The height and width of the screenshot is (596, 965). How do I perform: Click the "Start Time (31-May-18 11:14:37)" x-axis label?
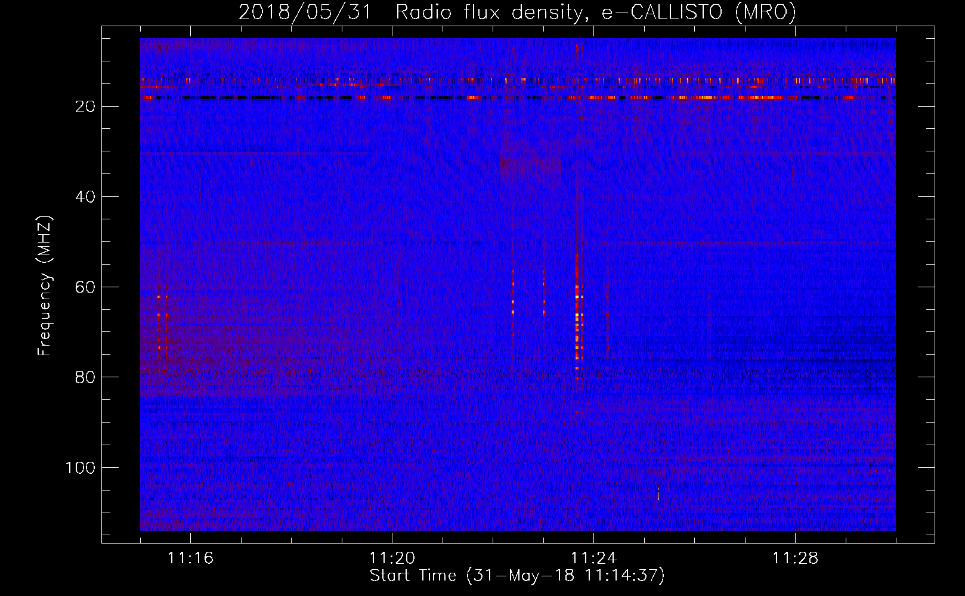(517, 576)
